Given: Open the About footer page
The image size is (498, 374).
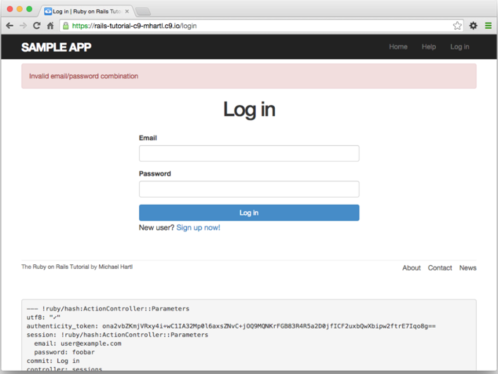Looking at the screenshot, I should 411,268.
